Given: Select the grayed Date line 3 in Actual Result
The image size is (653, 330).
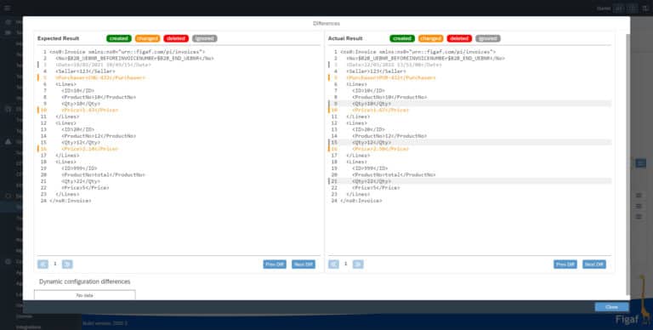Looking at the screenshot, I should tap(394, 65).
